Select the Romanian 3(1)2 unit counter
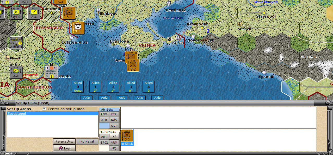The image size is (333, 155). (16, 13)
